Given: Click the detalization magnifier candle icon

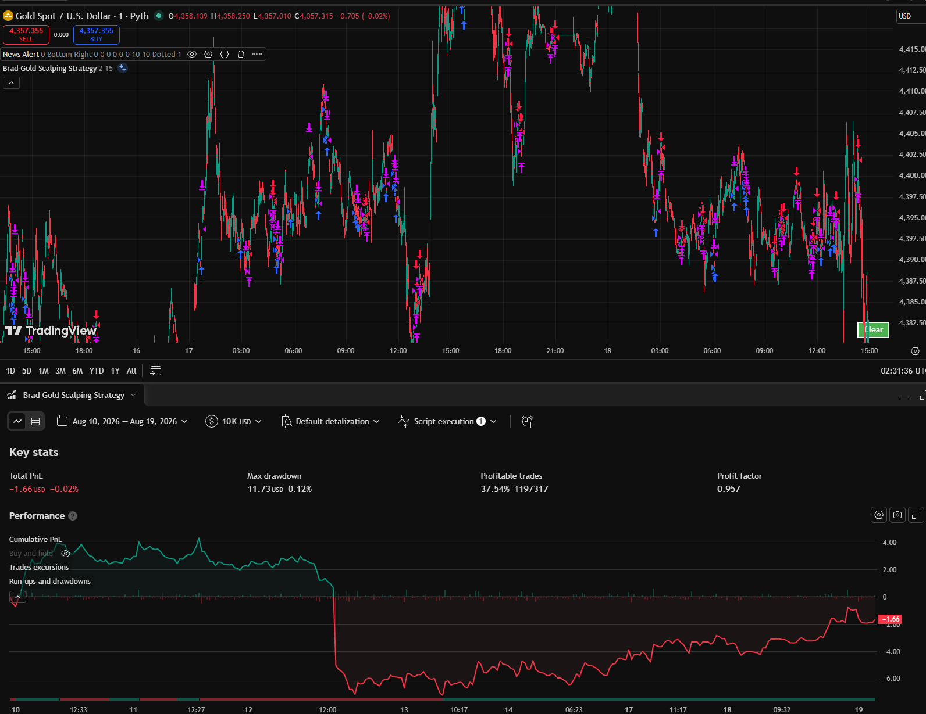Looking at the screenshot, I should coord(286,421).
